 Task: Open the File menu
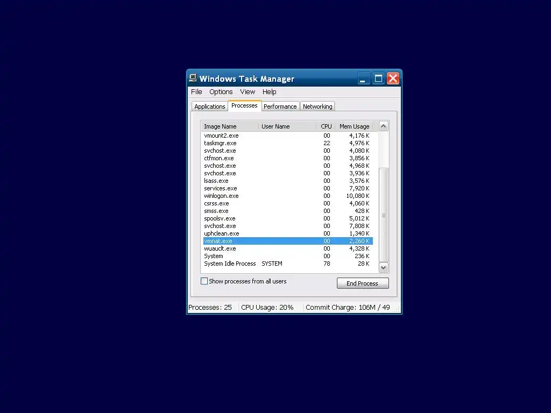(196, 91)
